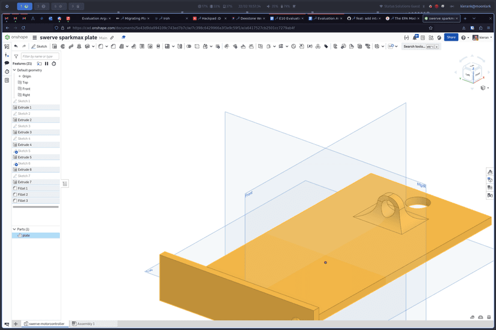Click the blue Share button
This screenshot has height=330, width=496.
point(450,38)
